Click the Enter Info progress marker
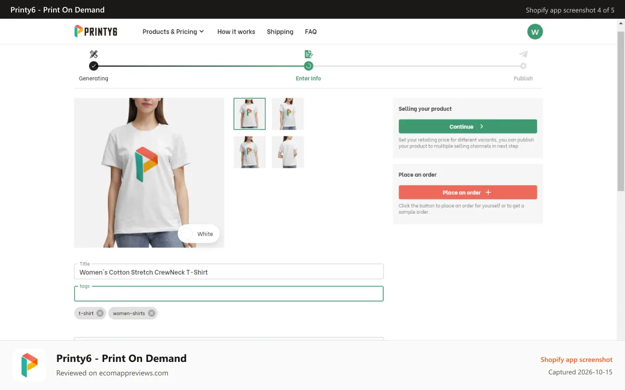Image resolution: width=625 pixels, height=390 pixels. point(308,66)
